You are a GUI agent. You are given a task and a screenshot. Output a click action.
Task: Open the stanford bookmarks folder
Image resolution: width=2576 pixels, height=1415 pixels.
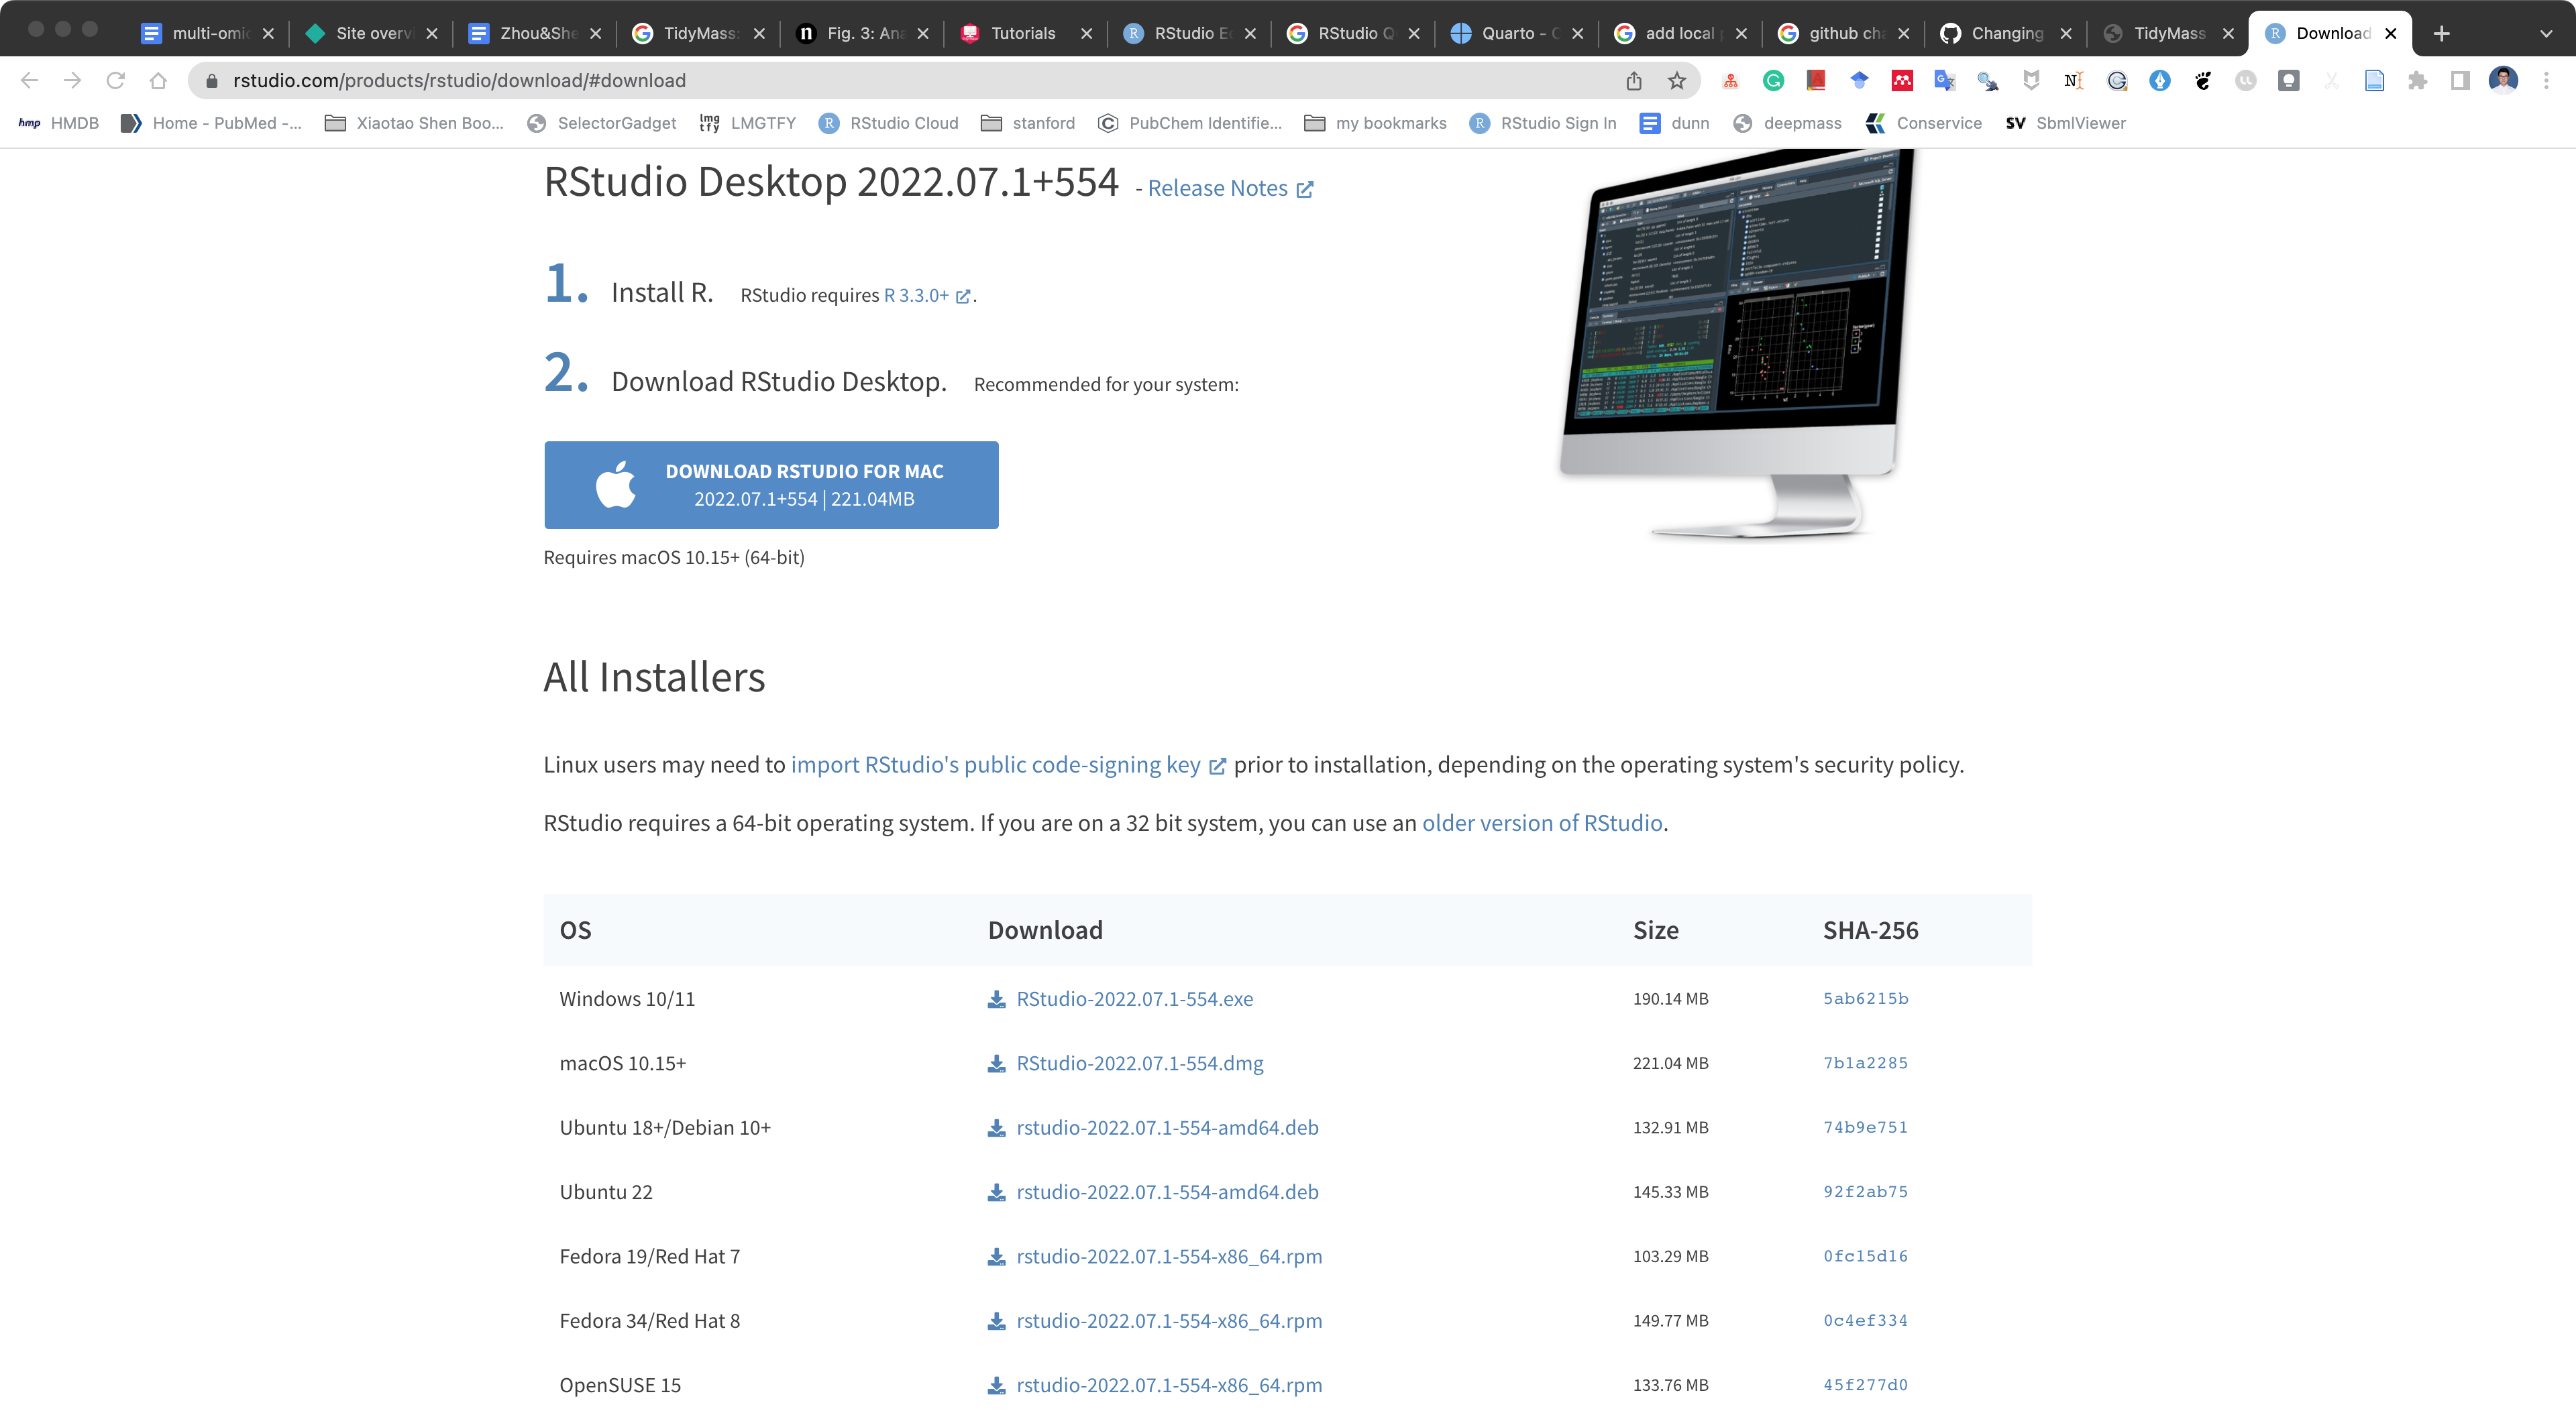click(1028, 123)
